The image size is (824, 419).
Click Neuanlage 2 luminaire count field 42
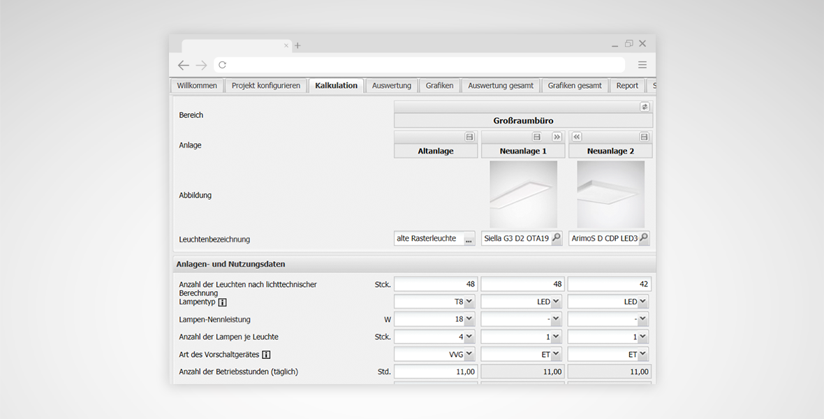[610, 284]
